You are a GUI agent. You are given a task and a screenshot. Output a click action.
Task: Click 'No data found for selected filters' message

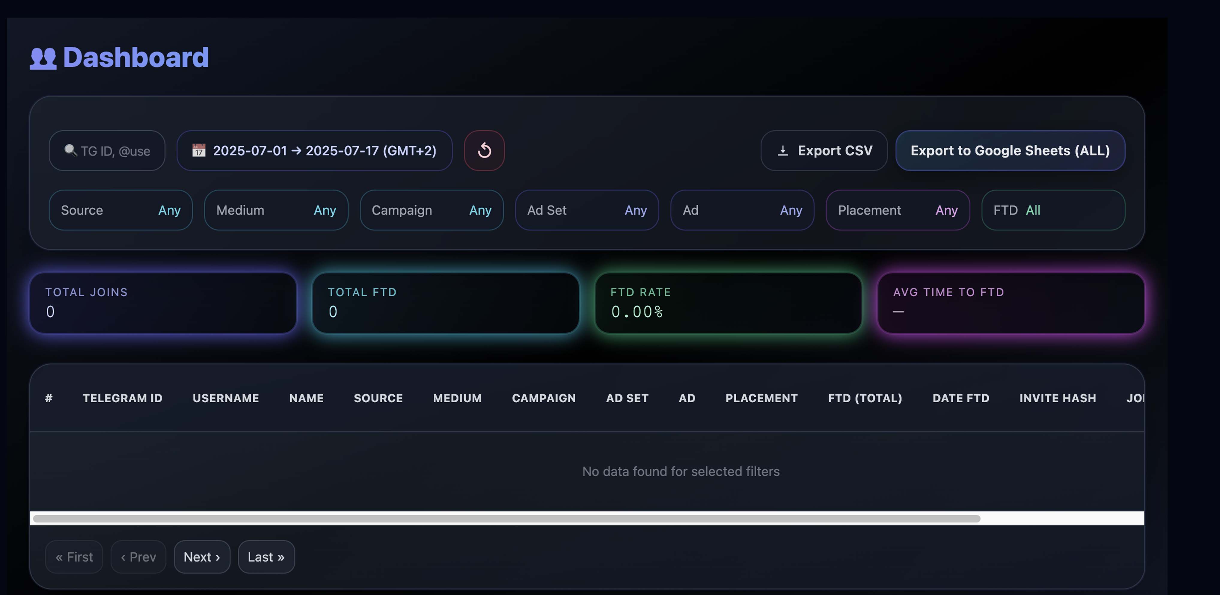point(681,472)
